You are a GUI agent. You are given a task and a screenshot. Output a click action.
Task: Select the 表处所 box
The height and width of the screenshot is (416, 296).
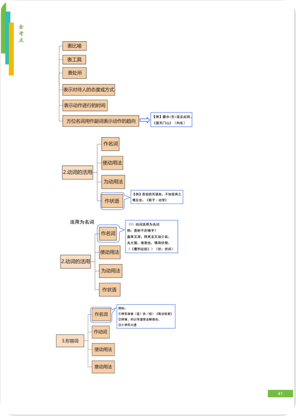coord(74,73)
